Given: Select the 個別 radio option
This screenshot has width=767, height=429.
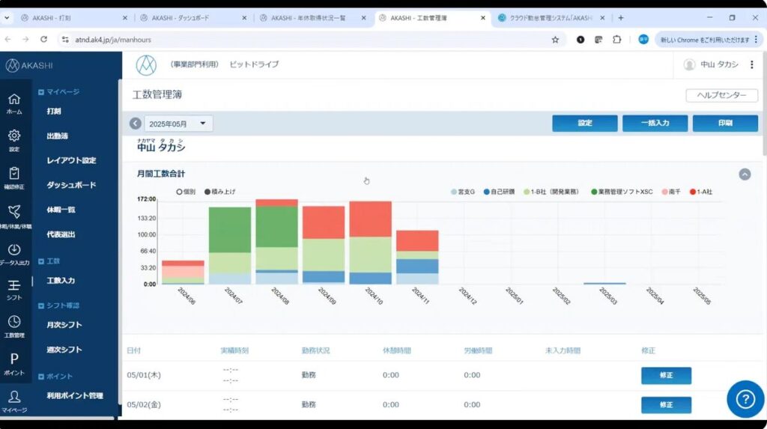Looking at the screenshot, I should point(179,192).
